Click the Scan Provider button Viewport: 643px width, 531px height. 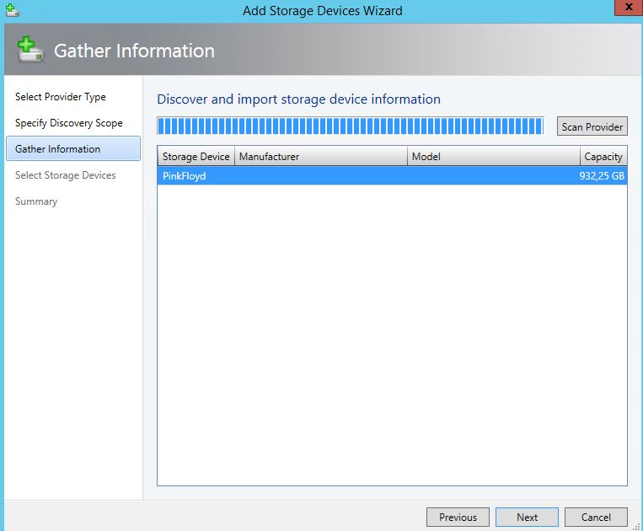click(592, 126)
